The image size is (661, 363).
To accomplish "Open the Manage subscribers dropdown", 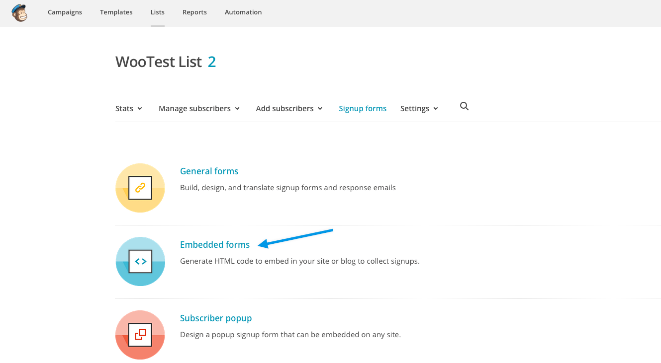I will (199, 109).
